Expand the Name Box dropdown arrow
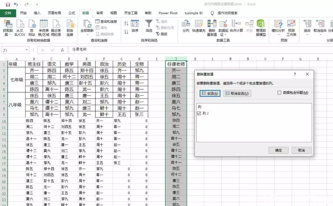 (x=27, y=50)
